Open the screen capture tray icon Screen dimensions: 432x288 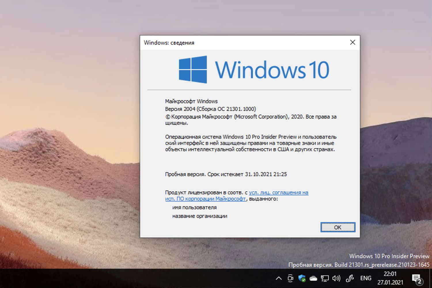coord(290,278)
